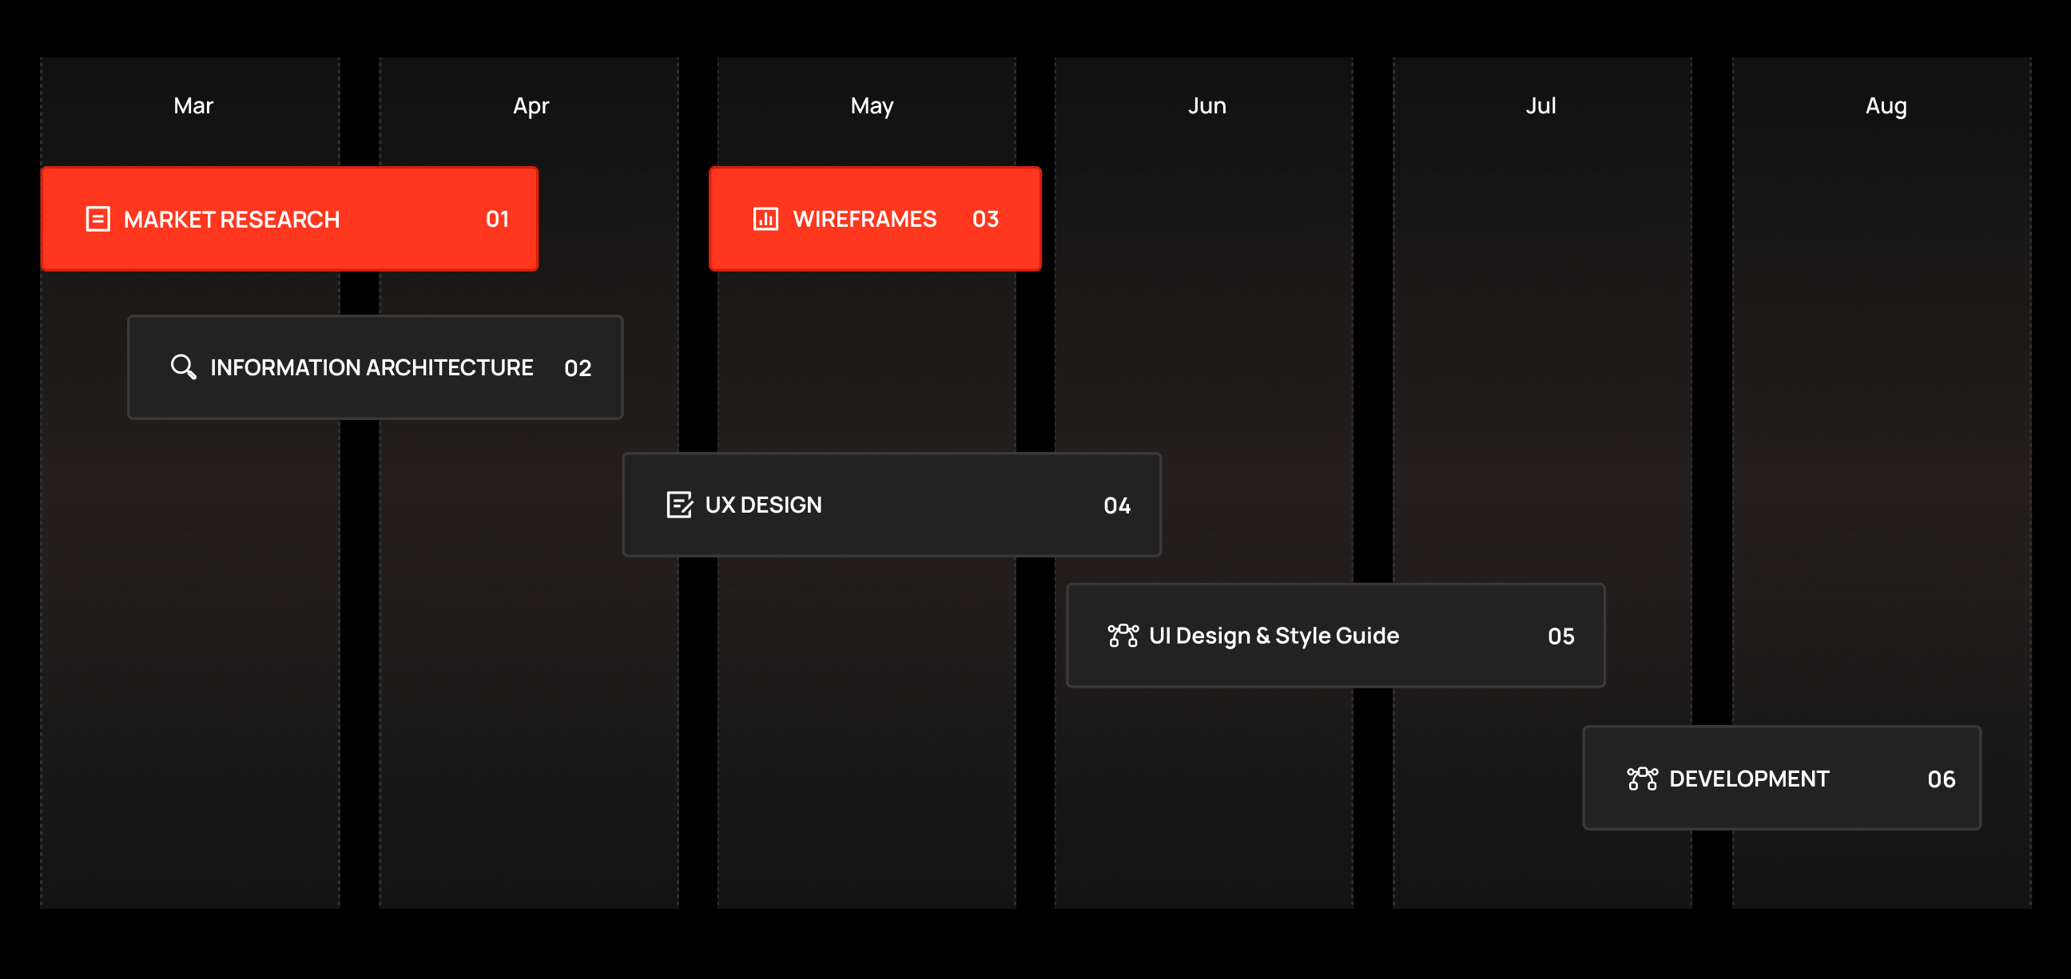Click the UI Design & Style Guide label text

(x=1274, y=636)
